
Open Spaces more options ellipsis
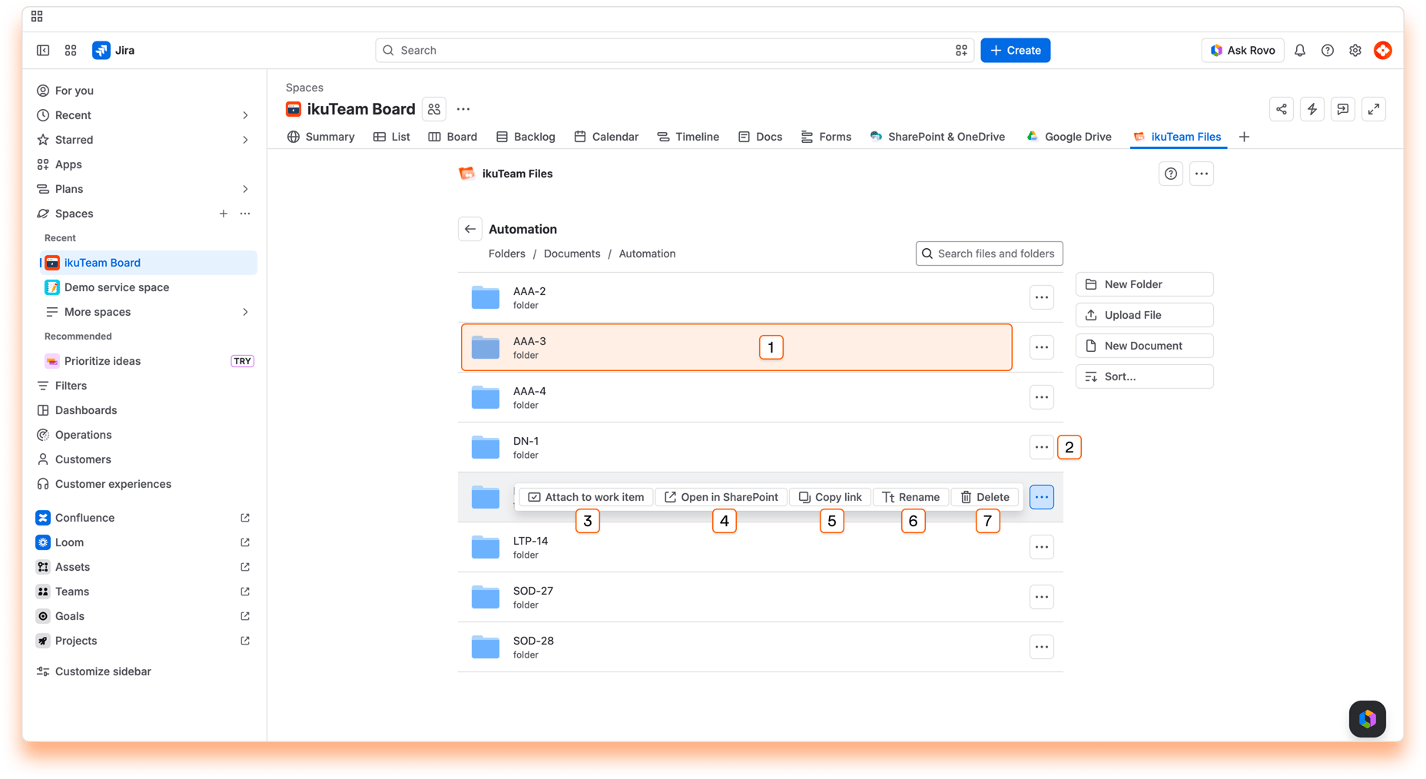tap(245, 214)
